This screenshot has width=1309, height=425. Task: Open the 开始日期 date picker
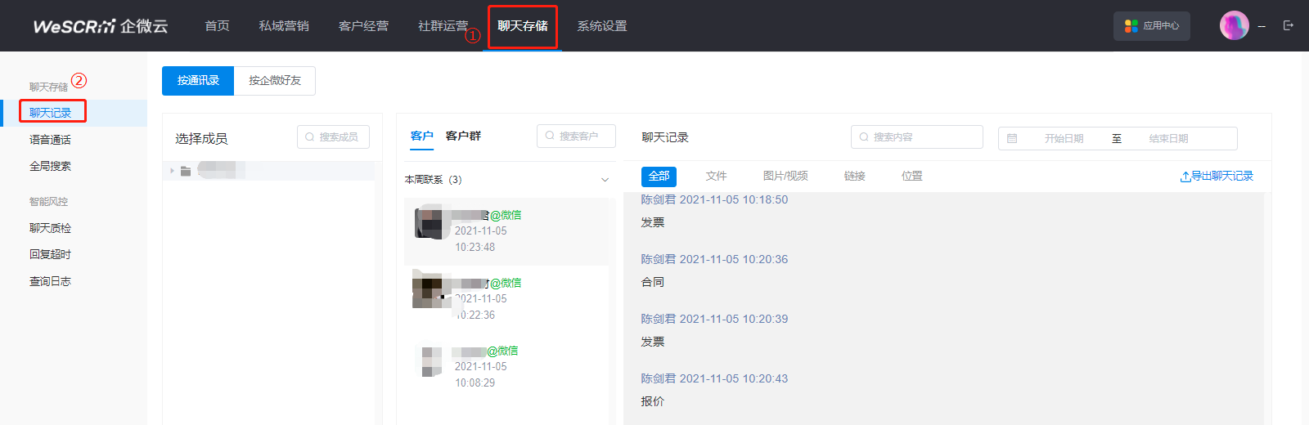[x=1064, y=139]
